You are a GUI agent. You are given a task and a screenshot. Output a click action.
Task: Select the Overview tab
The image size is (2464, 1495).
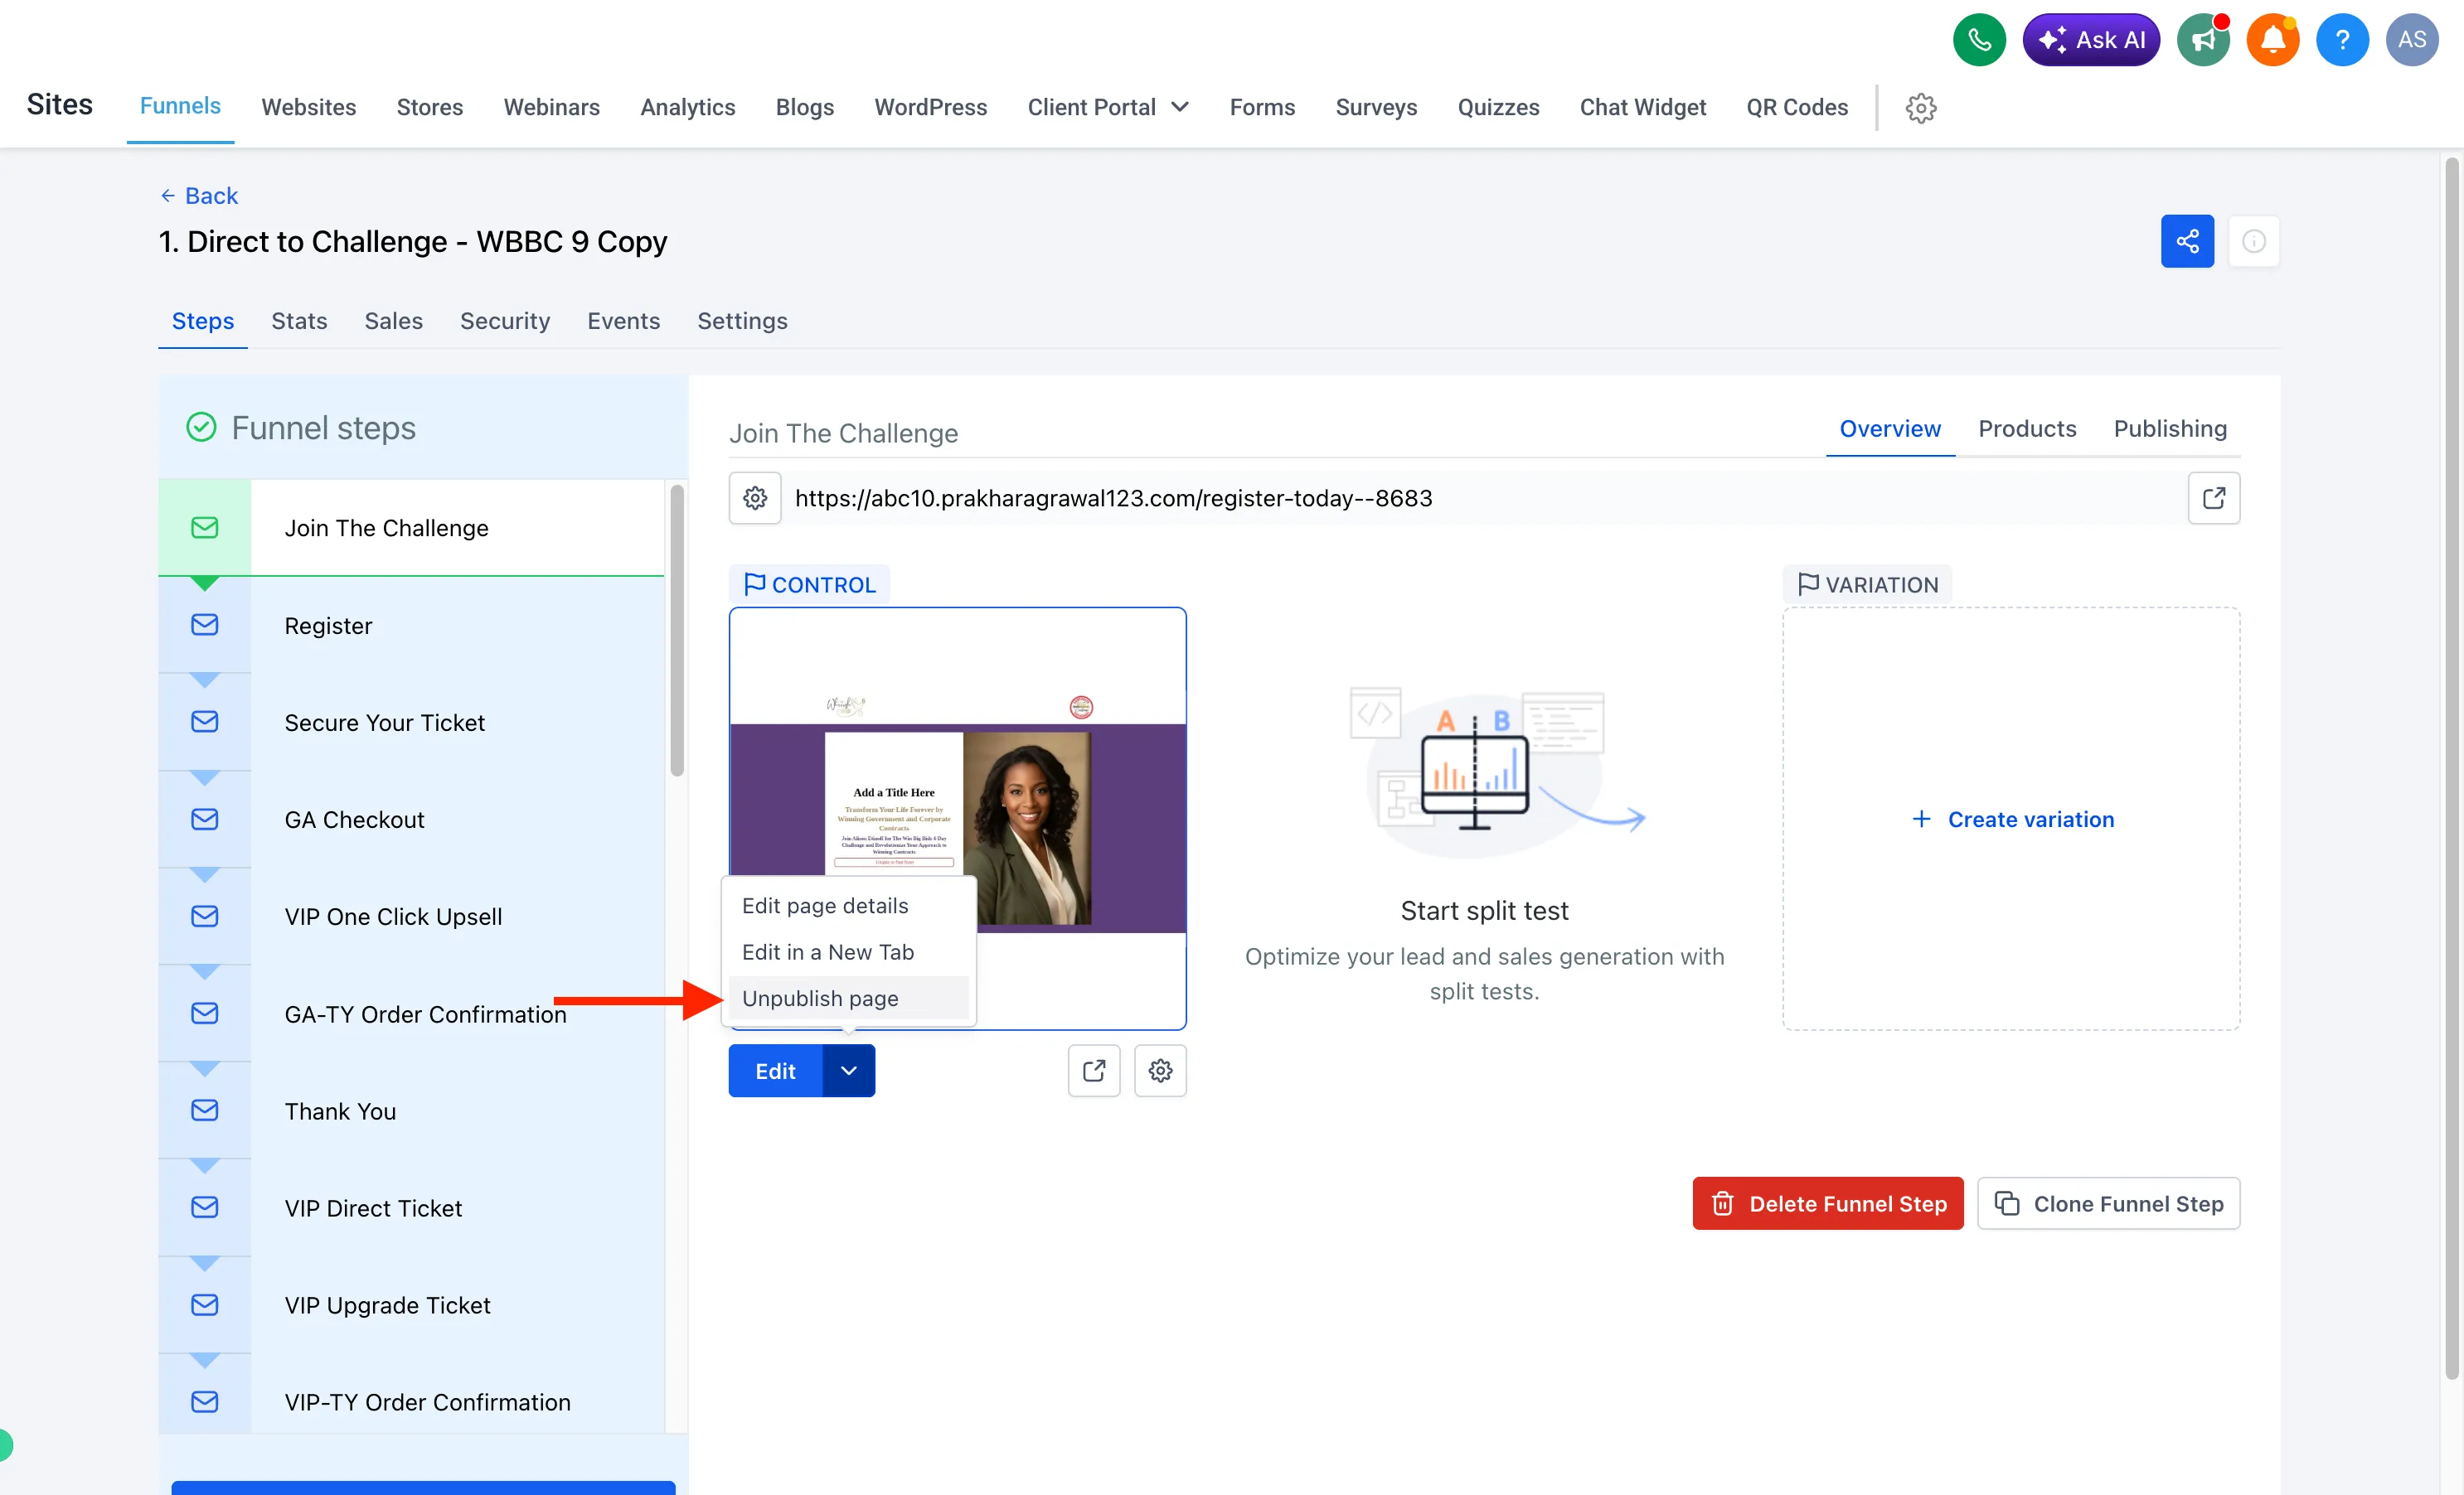1890,428
